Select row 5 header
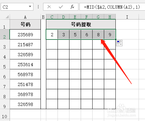 pyautogui.click(x=5, y=64)
